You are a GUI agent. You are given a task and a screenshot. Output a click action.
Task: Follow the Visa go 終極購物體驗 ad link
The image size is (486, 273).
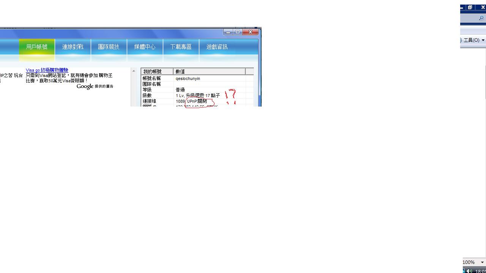47,70
